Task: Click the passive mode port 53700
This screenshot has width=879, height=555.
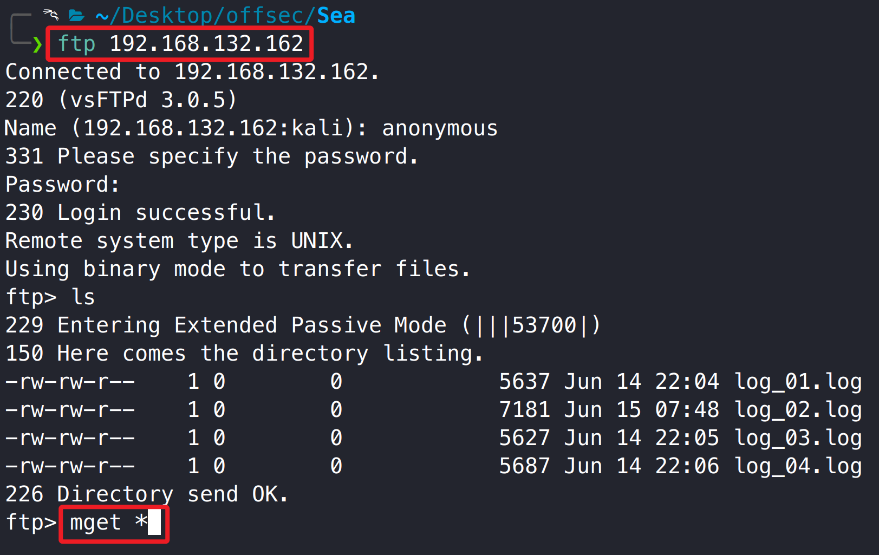Action: coord(544,325)
